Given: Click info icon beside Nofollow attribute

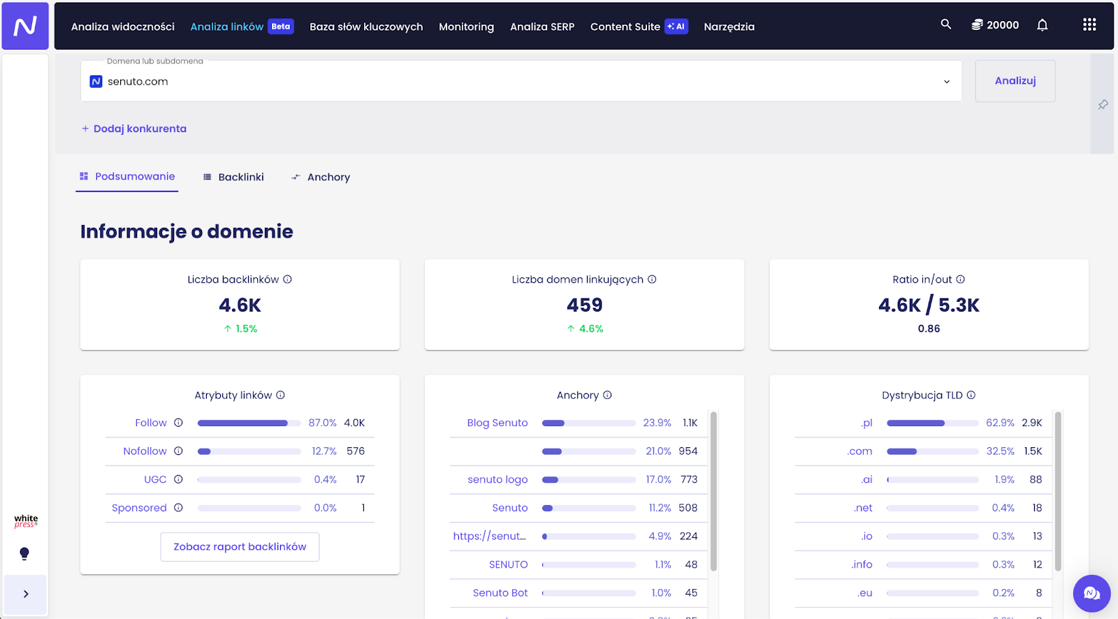Looking at the screenshot, I should 178,451.
